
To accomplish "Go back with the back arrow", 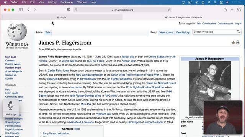I will pyautogui.click(x=28, y=10).
